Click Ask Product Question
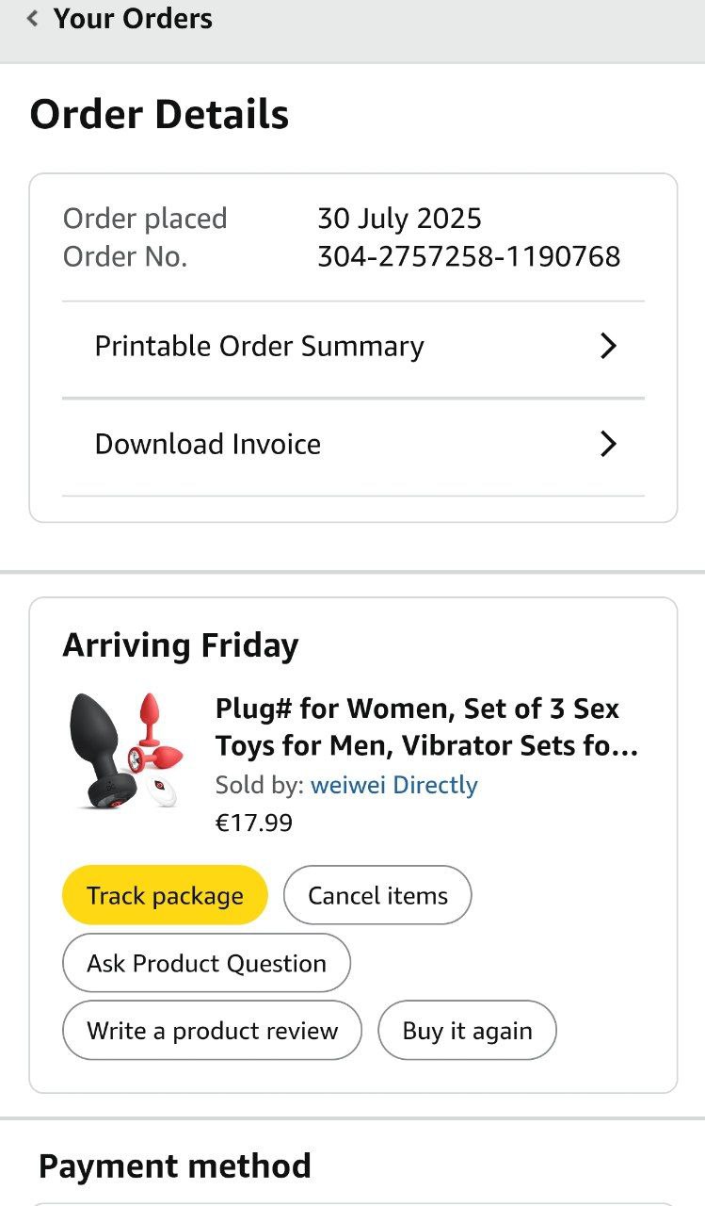Screen dimensions: 705x1206 coord(206,964)
